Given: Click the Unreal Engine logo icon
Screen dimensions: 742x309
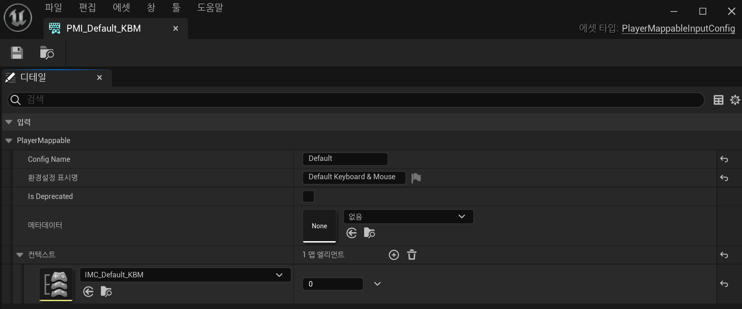Looking at the screenshot, I should point(18,18).
